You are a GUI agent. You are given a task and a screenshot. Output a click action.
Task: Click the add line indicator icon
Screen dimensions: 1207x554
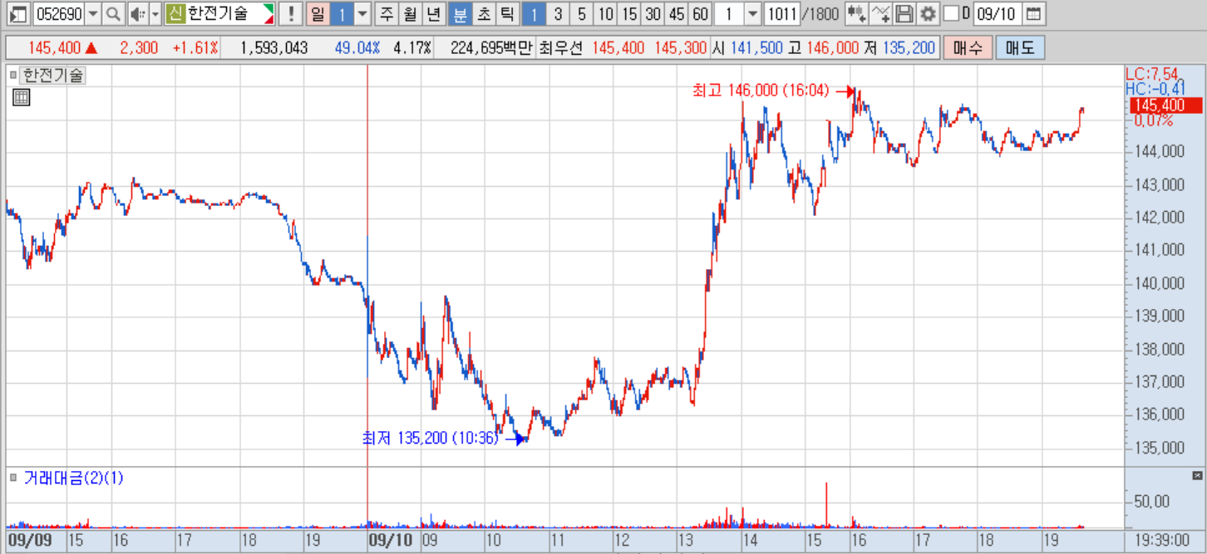tap(881, 14)
